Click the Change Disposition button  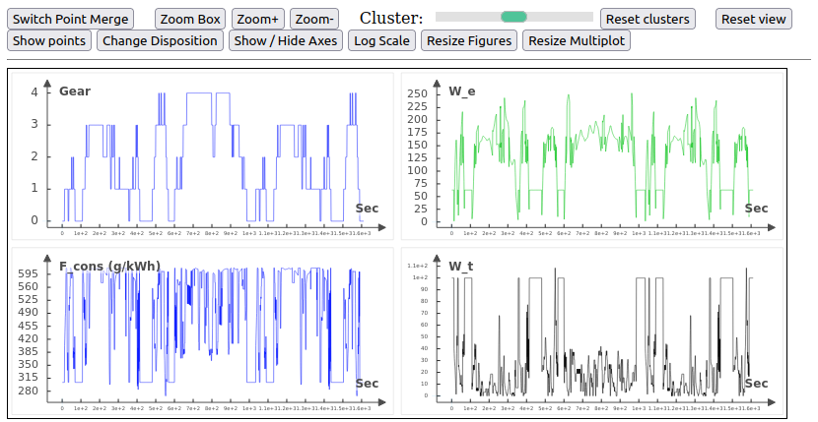160,40
